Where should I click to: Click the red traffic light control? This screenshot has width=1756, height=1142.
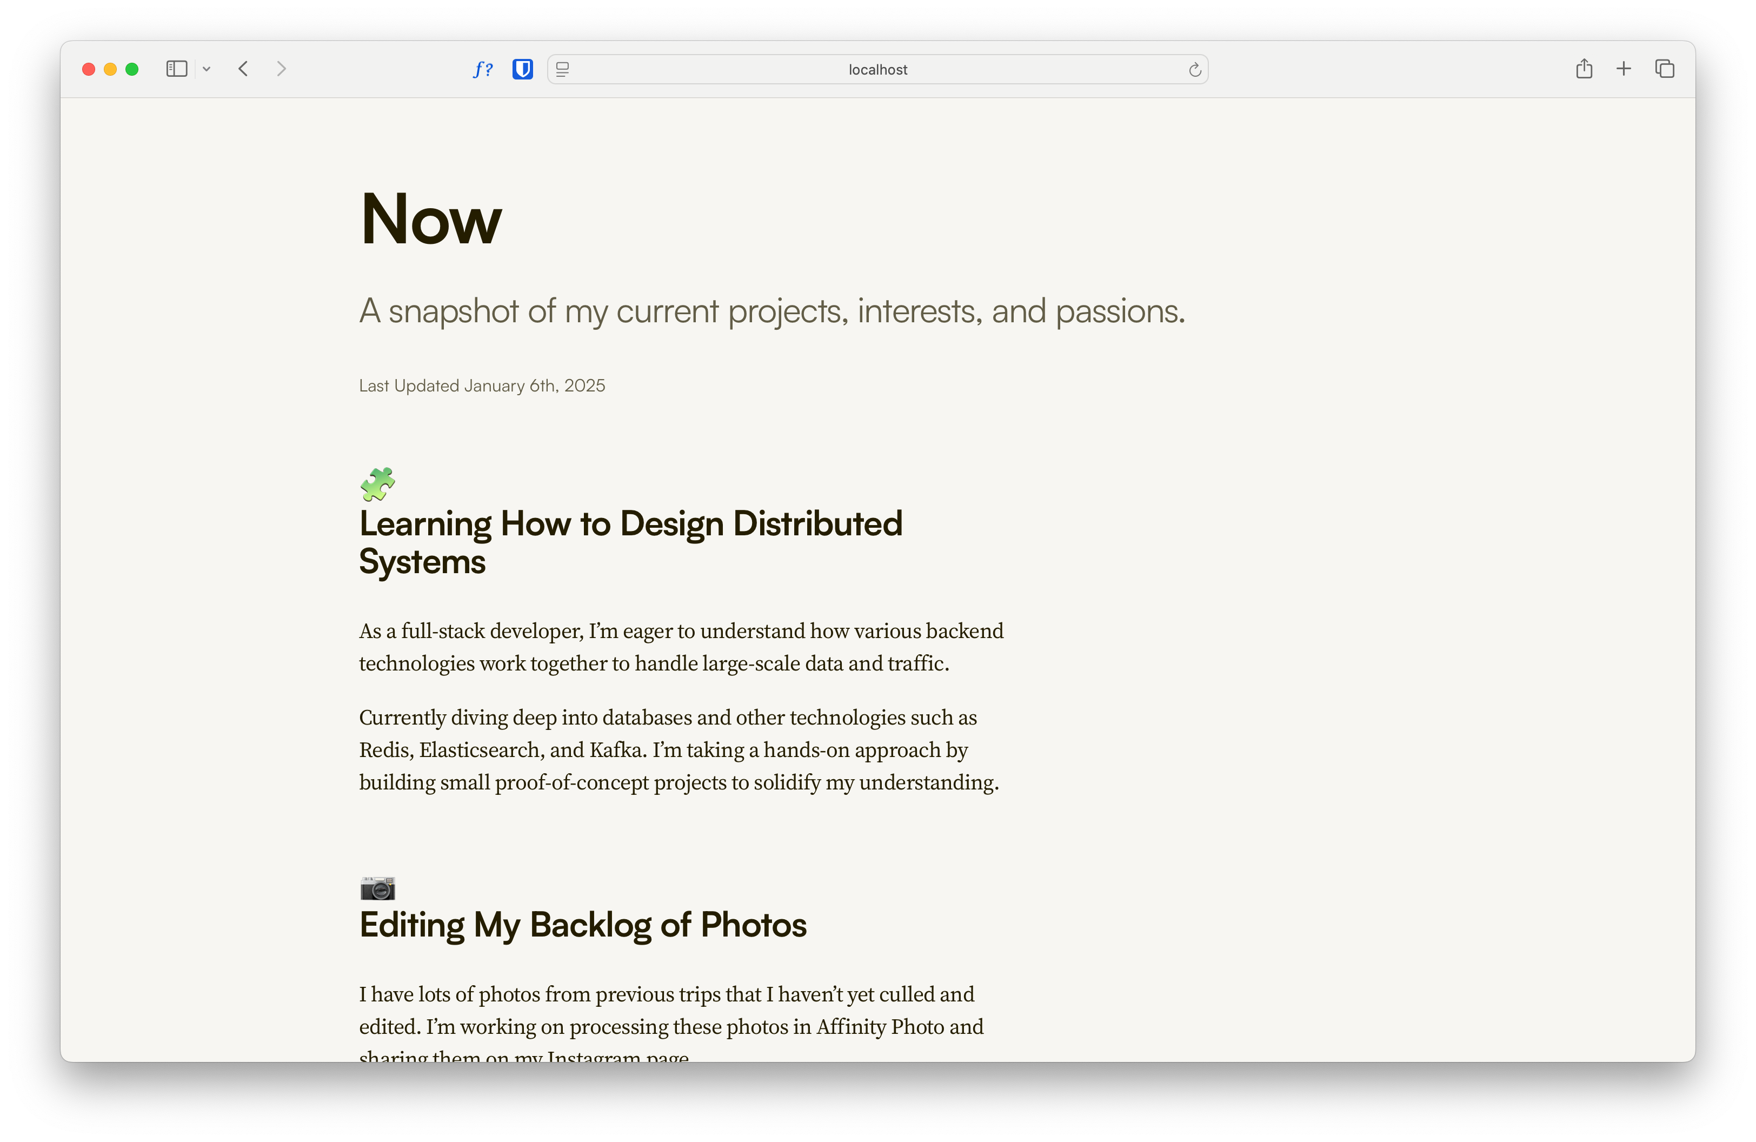88,69
